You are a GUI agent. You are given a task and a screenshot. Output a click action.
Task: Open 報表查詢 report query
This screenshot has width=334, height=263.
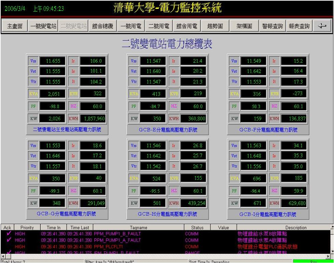(299, 26)
